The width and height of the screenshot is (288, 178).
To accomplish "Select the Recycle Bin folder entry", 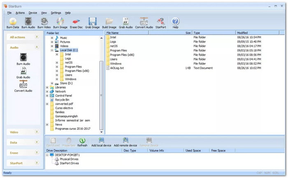I will pos(62,100).
